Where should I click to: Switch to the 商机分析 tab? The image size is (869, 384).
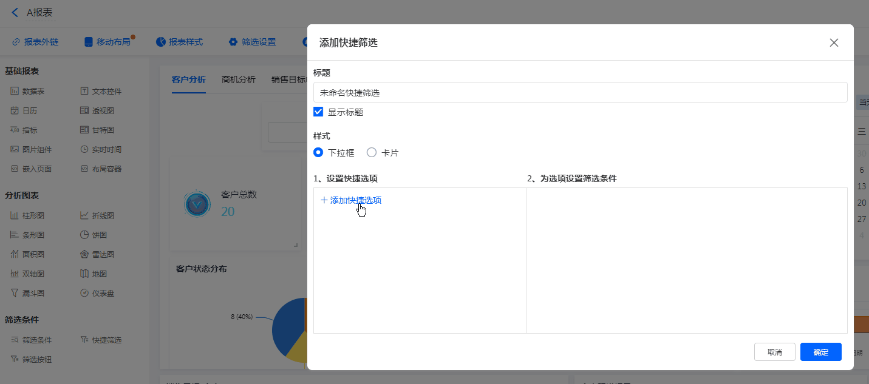(x=239, y=79)
